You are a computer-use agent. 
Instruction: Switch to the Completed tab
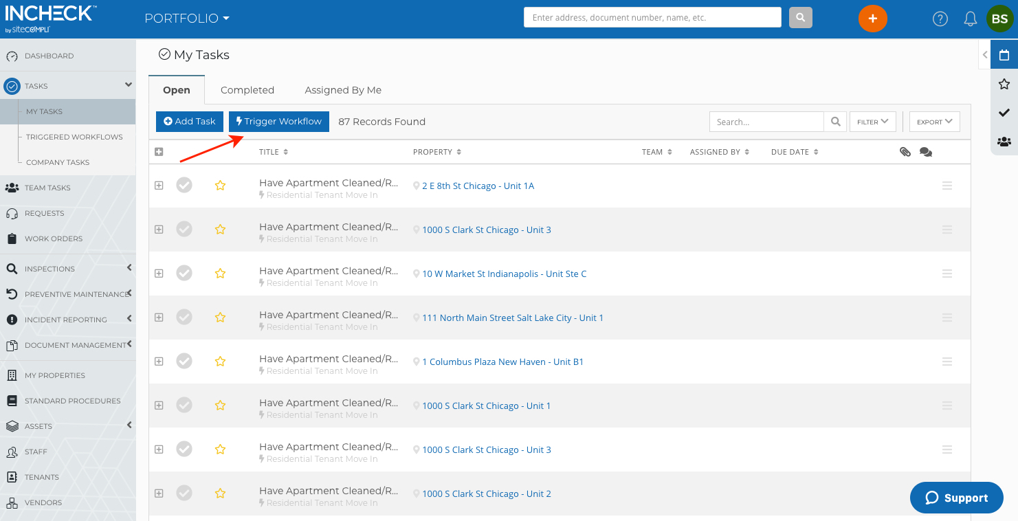tap(247, 90)
